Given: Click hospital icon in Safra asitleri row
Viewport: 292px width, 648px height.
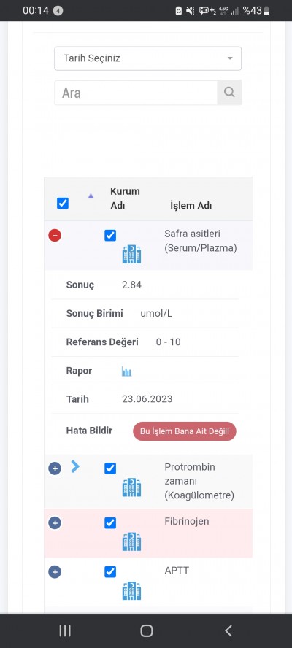Looking at the screenshot, I should tap(131, 254).
